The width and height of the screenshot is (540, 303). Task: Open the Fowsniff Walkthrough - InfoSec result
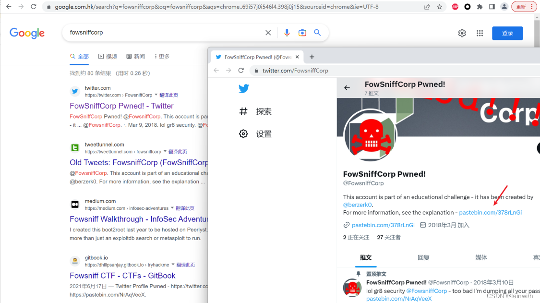tap(139, 219)
